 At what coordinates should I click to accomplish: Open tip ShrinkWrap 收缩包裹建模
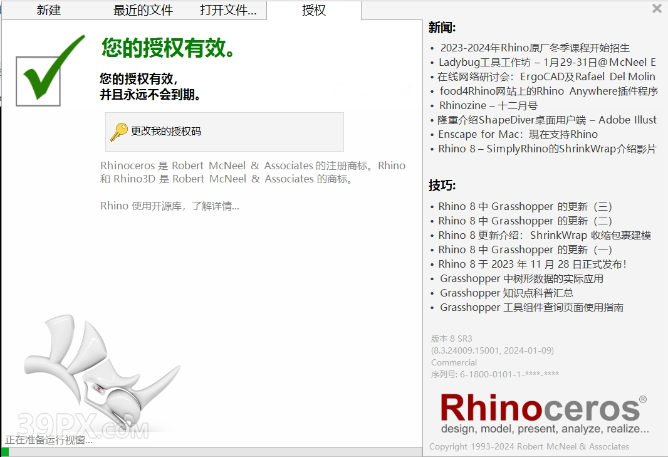pyautogui.click(x=545, y=235)
